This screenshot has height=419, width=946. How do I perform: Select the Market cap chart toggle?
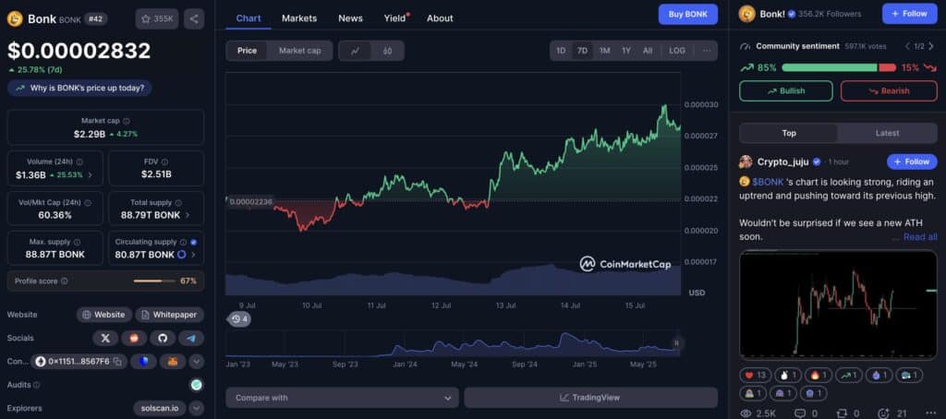pos(300,52)
